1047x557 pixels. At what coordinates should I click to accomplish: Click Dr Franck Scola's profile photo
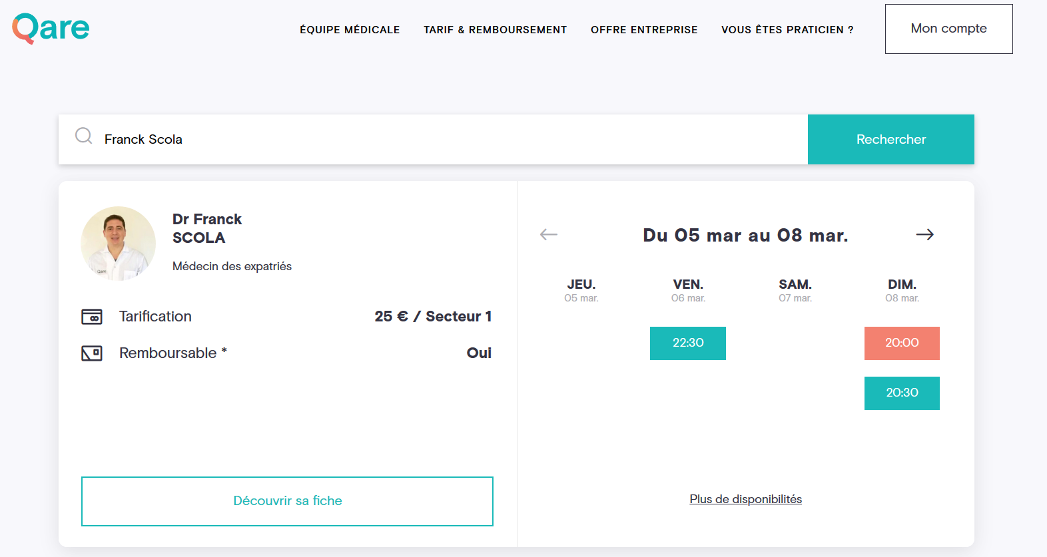click(119, 244)
